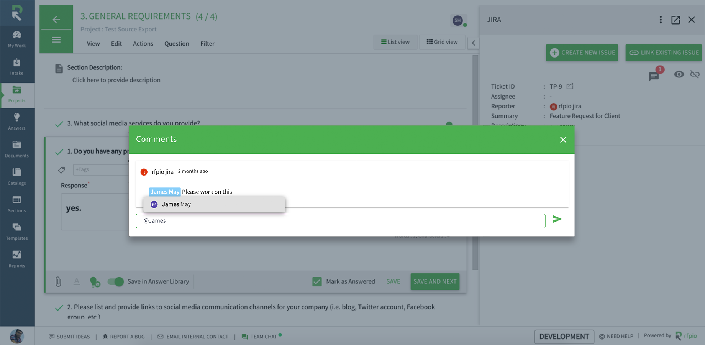Click the section description placeholder text

point(116,80)
